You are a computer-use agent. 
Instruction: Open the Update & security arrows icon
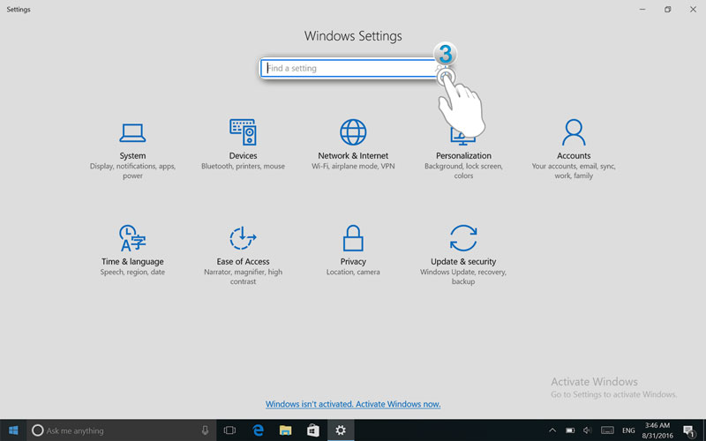pyautogui.click(x=463, y=237)
